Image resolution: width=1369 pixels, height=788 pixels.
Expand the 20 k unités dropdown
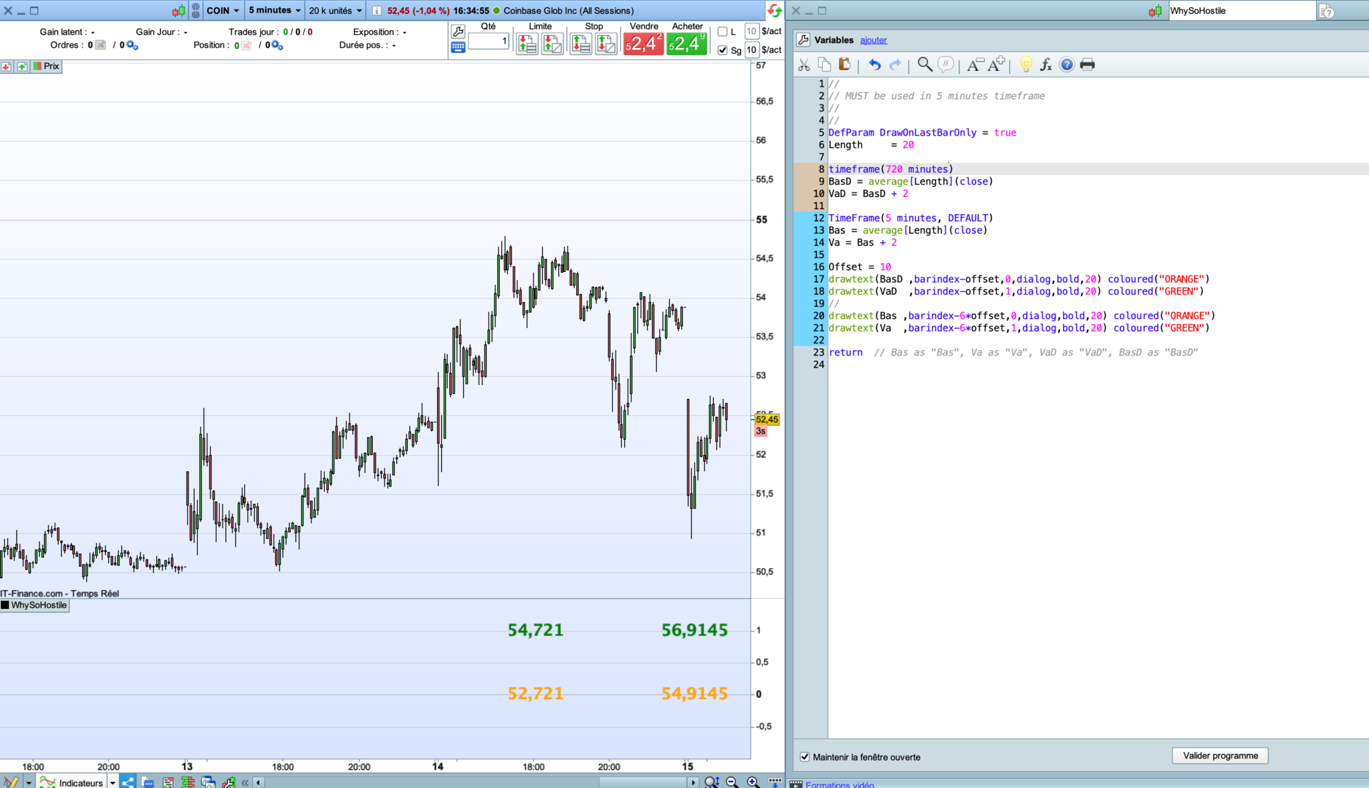pos(335,11)
